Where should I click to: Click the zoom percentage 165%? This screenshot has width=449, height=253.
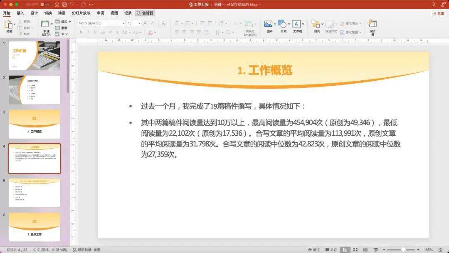click(x=428, y=250)
